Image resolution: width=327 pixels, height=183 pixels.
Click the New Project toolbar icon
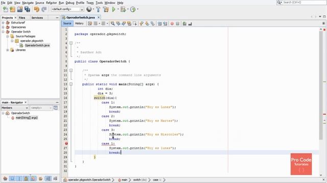point(12,9)
